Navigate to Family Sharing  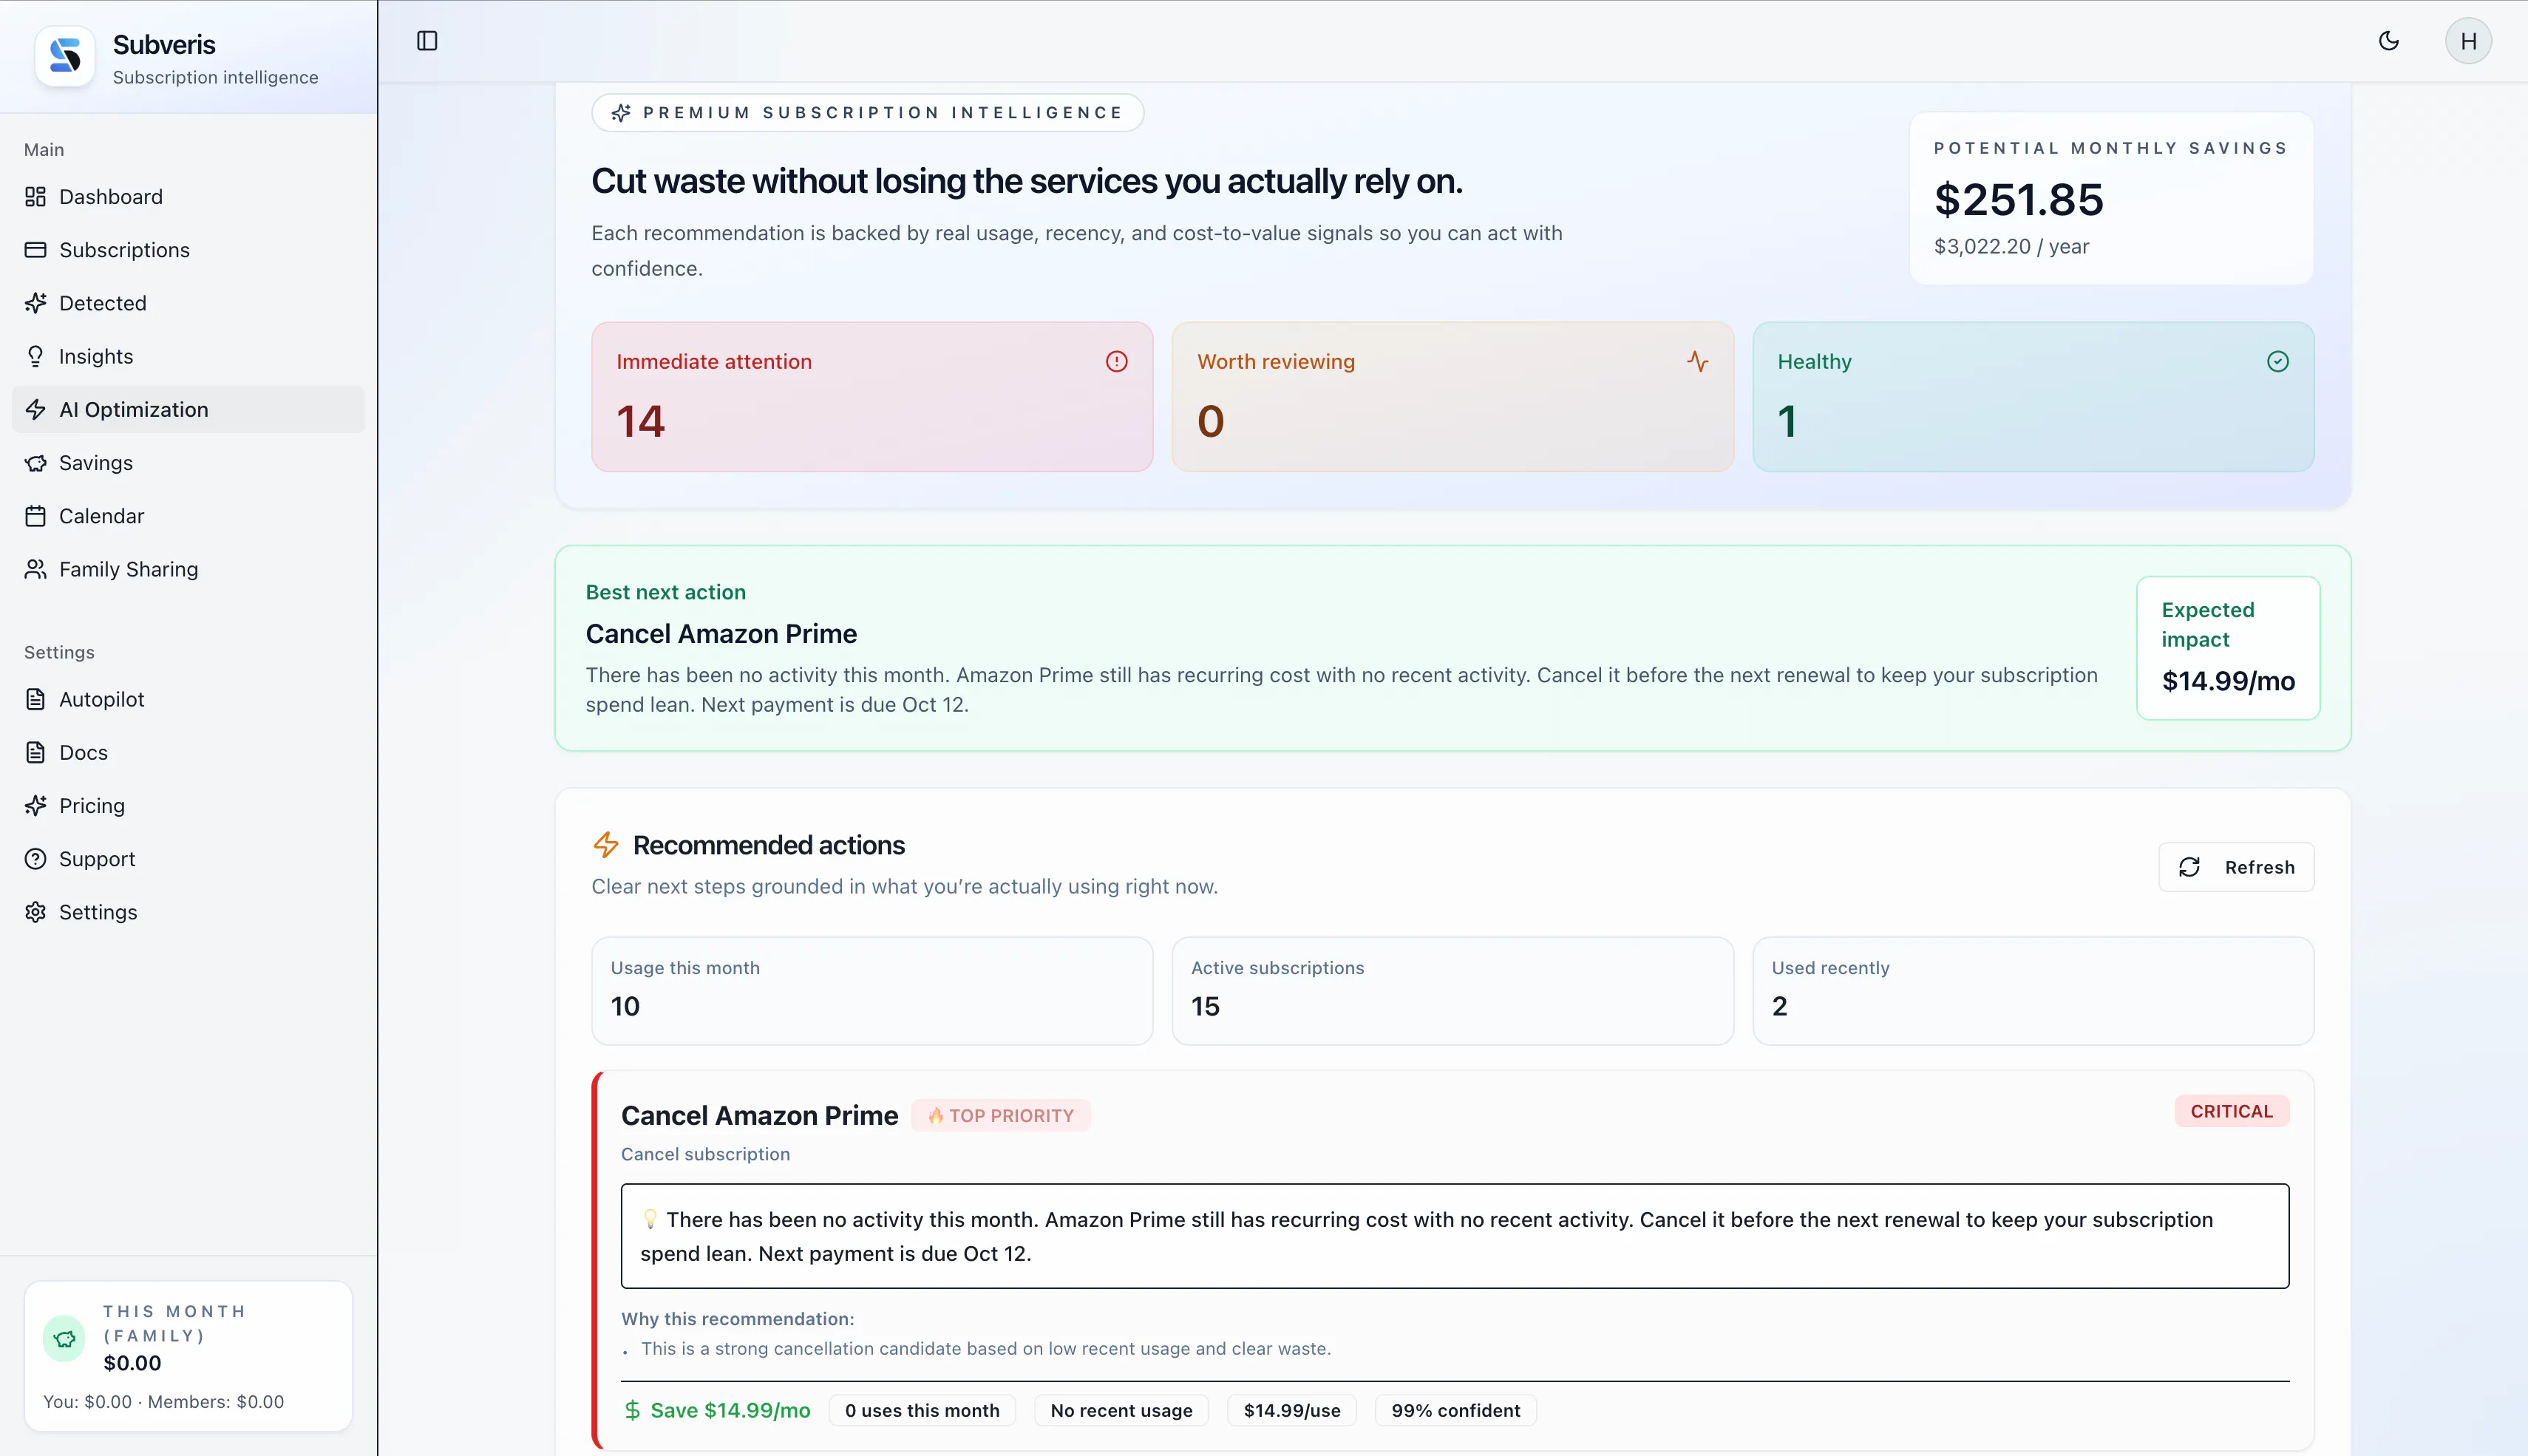click(x=188, y=569)
